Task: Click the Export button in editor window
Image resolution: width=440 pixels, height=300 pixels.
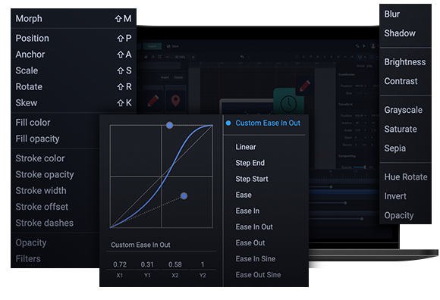Action: tap(152, 46)
